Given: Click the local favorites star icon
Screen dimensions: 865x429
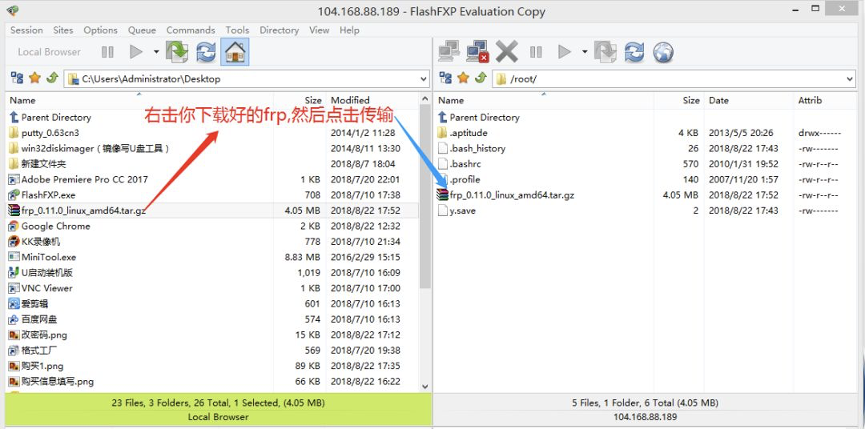Looking at the screenshot, I should (34, 78).
